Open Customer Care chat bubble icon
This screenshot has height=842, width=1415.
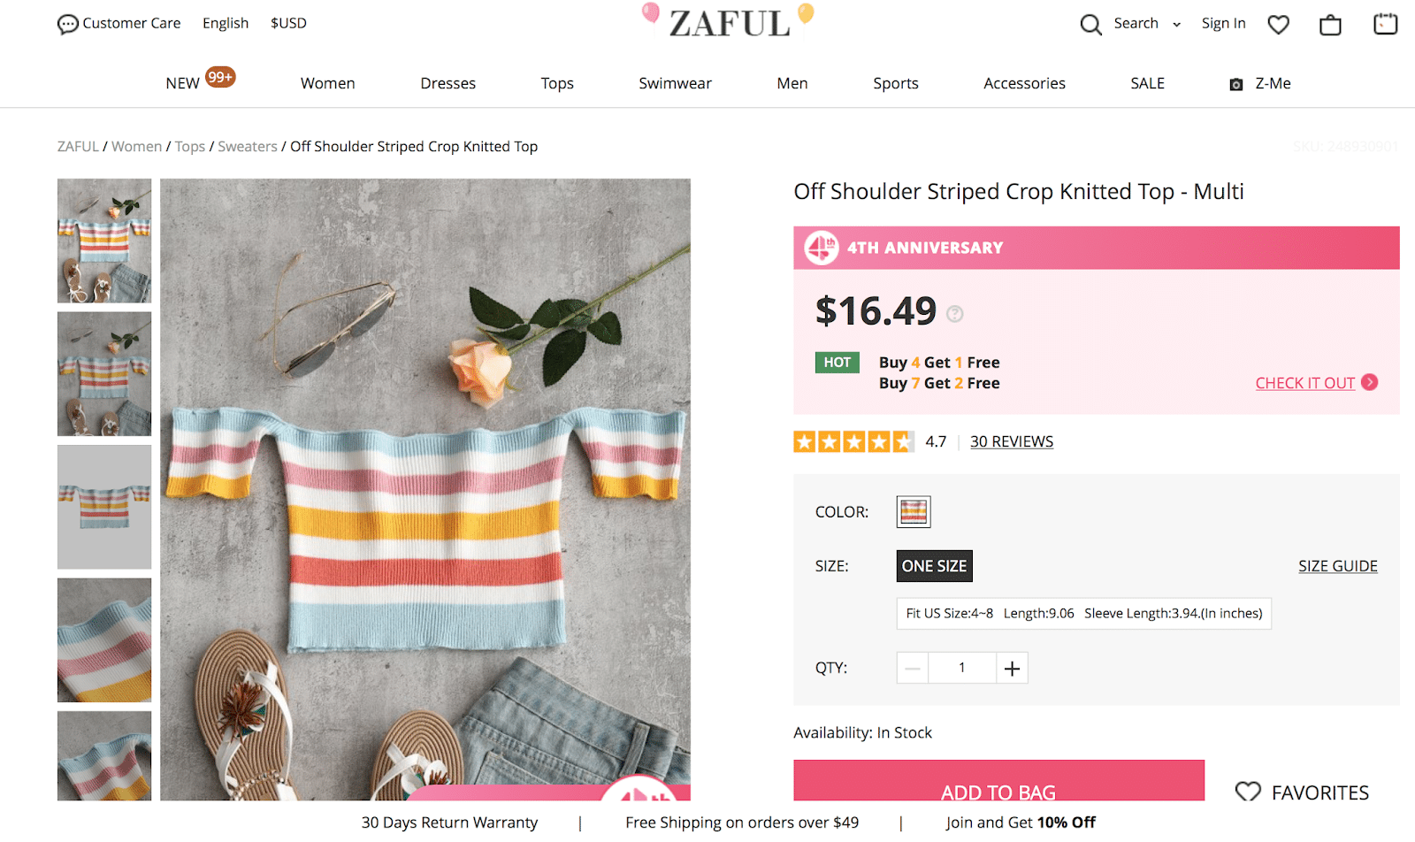[x=67, y=24]
